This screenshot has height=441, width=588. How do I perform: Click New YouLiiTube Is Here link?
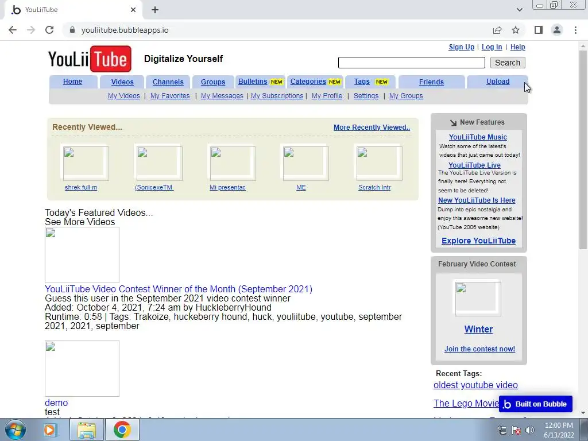[x=477, y=200]
